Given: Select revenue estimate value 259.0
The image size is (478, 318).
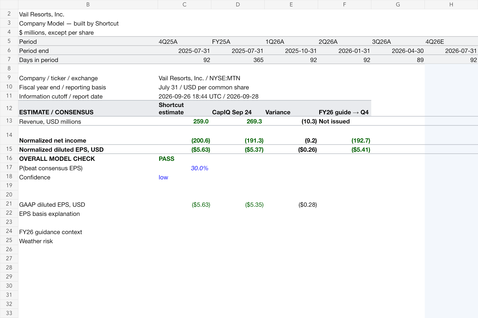Looking at the screenshot, I should tap(184, 121).
